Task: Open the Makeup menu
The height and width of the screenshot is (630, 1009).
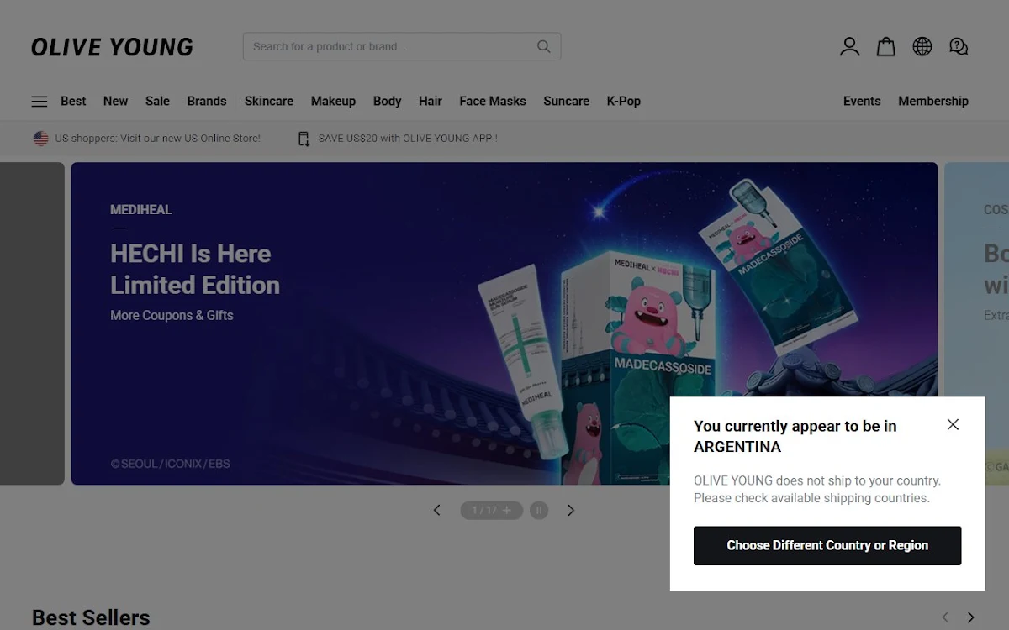Action: (333, 101)
